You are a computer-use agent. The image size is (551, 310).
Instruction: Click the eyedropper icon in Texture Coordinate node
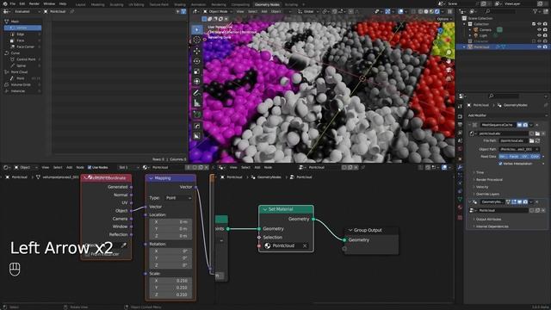[x=124, y=245]
